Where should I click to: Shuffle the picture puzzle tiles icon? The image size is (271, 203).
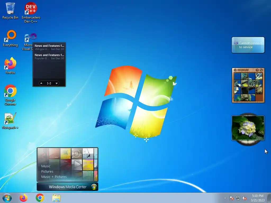261,70
